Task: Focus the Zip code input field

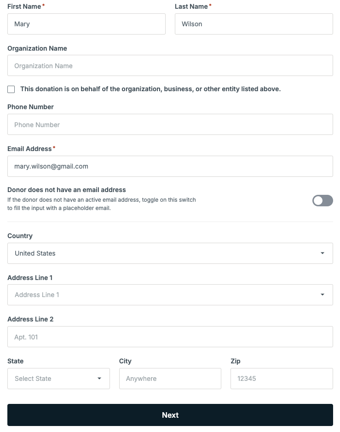Action: 282,379
